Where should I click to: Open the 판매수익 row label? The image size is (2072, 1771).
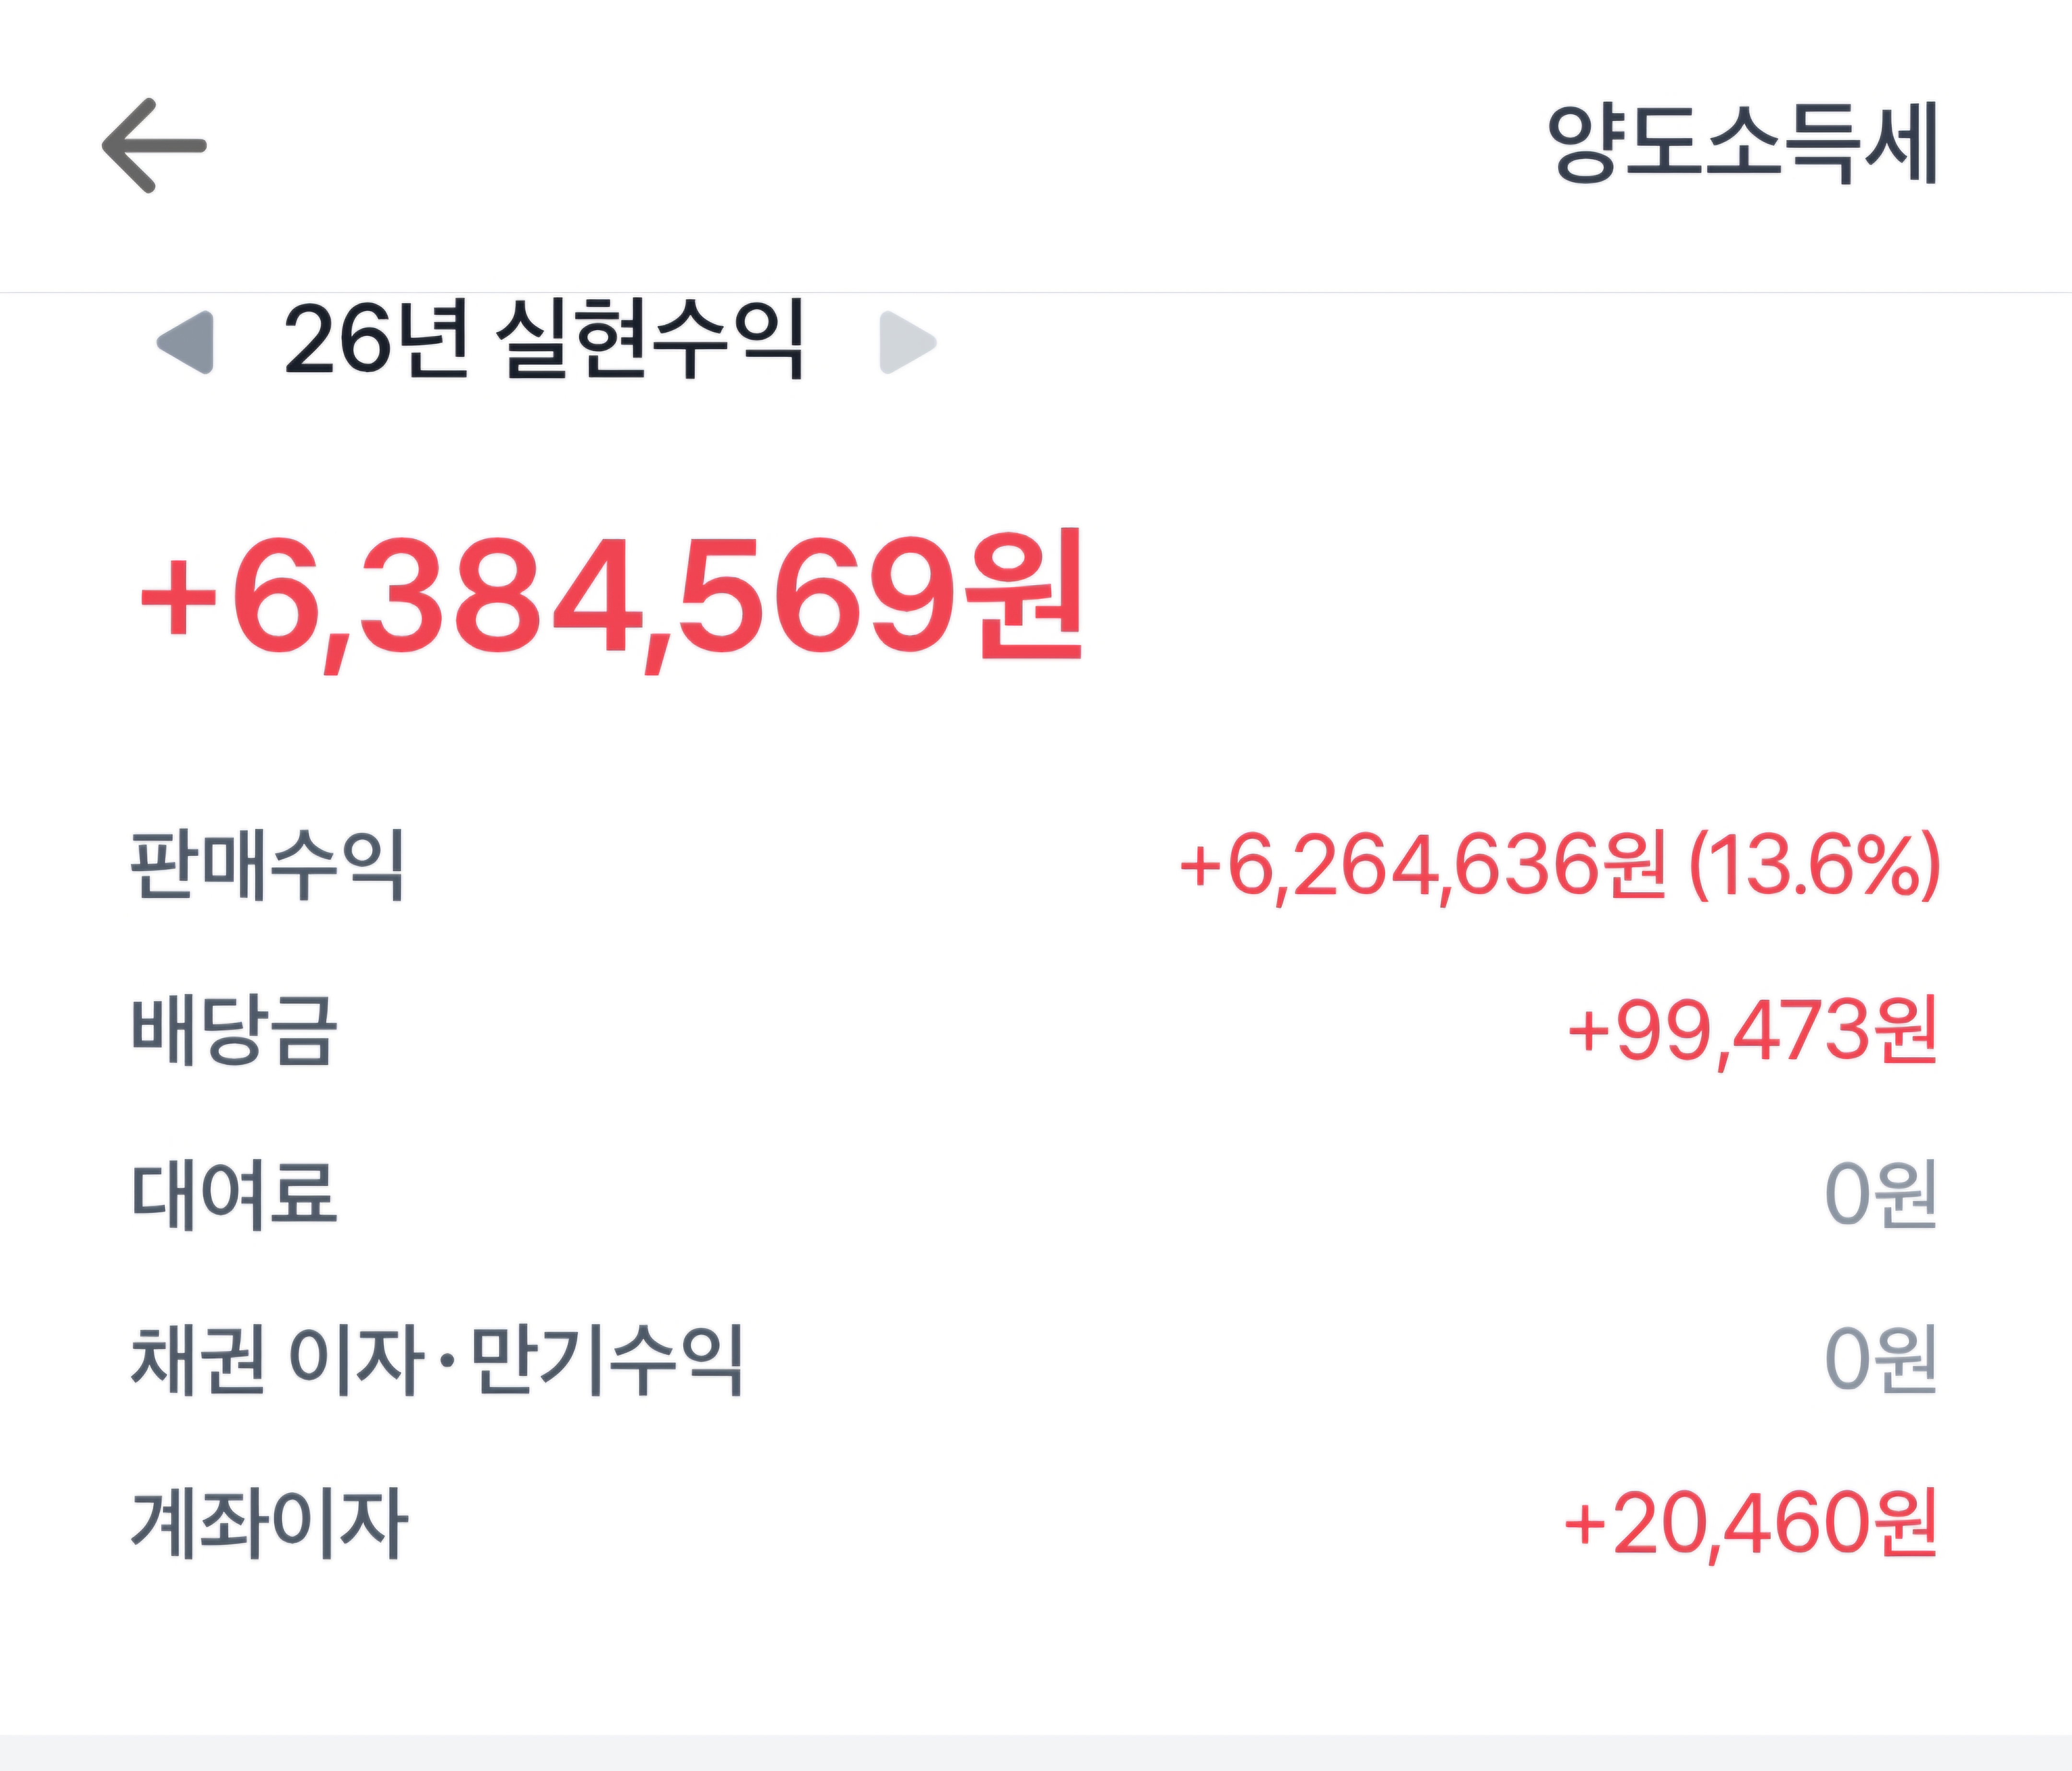coord(267,866)
